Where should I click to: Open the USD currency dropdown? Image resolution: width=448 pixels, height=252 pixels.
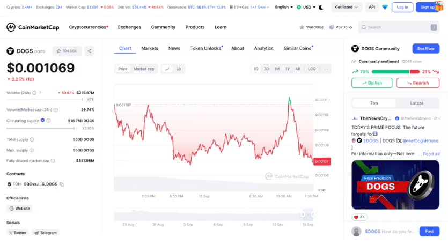(x=308, y=8)
